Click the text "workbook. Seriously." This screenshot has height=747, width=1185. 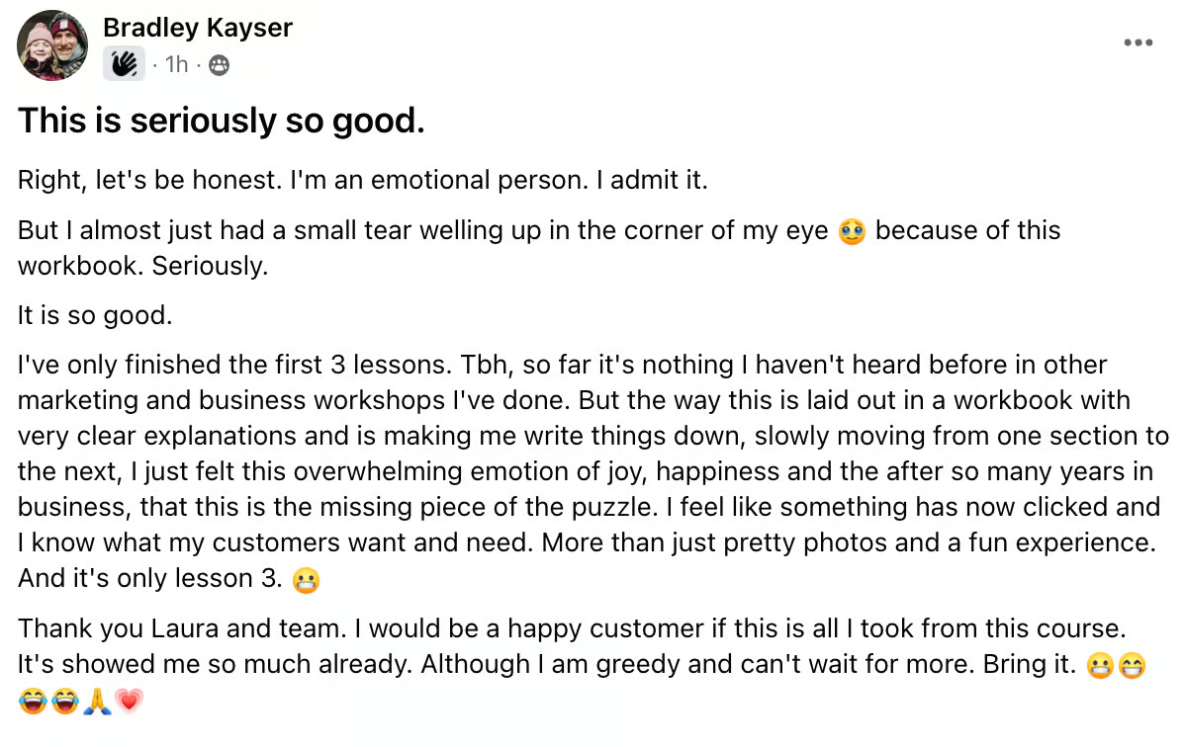(142, 266)
